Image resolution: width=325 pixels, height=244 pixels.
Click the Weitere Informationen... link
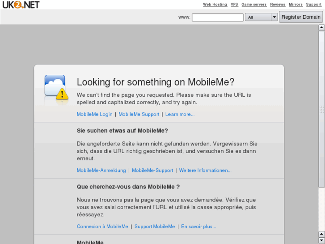(x=205, y=170)
